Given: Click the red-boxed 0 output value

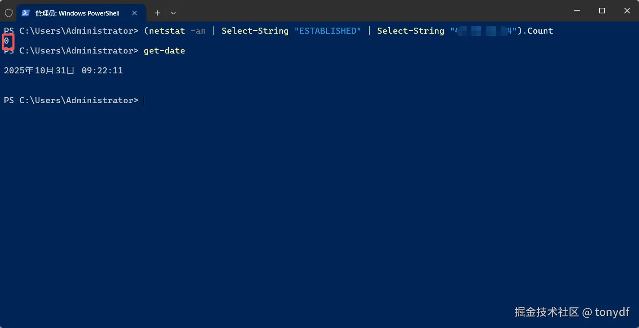Looking at the screenshot, I should click(7, 41).
